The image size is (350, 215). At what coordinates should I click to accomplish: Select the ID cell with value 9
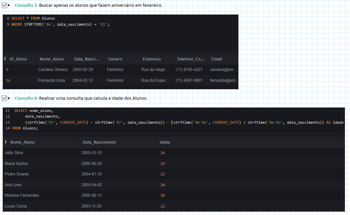point(7,70)
